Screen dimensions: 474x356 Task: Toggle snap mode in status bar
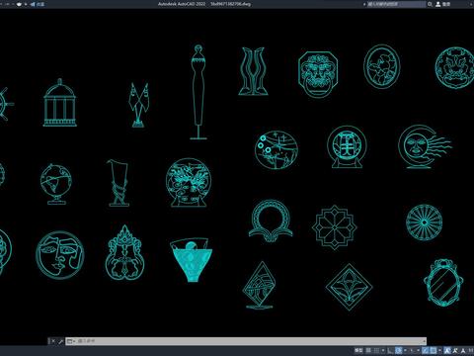[376, 350]
